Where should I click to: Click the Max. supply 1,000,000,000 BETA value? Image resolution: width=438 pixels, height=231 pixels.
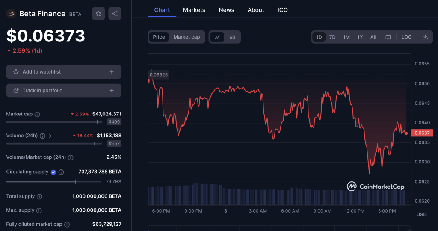[97, 210]
